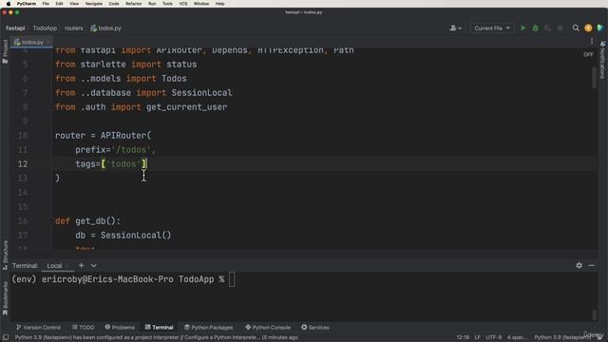Click the line reading 'from starlette import status'
Image resolution: width=608 pixels, height=342 pixels.
(x=125, y=65)
